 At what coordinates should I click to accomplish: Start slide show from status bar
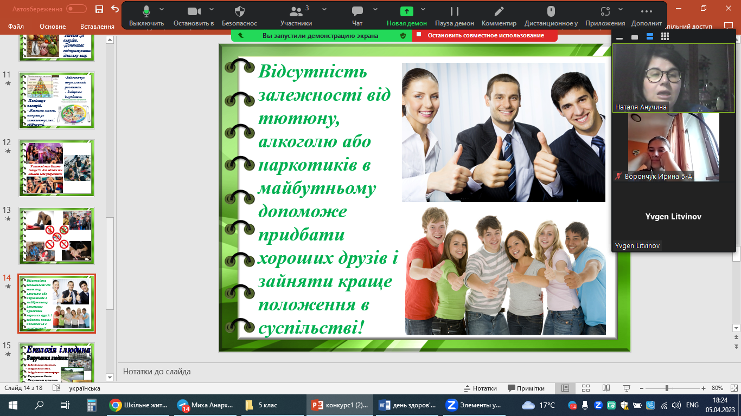pyautogui.click(x=627, y=388)
